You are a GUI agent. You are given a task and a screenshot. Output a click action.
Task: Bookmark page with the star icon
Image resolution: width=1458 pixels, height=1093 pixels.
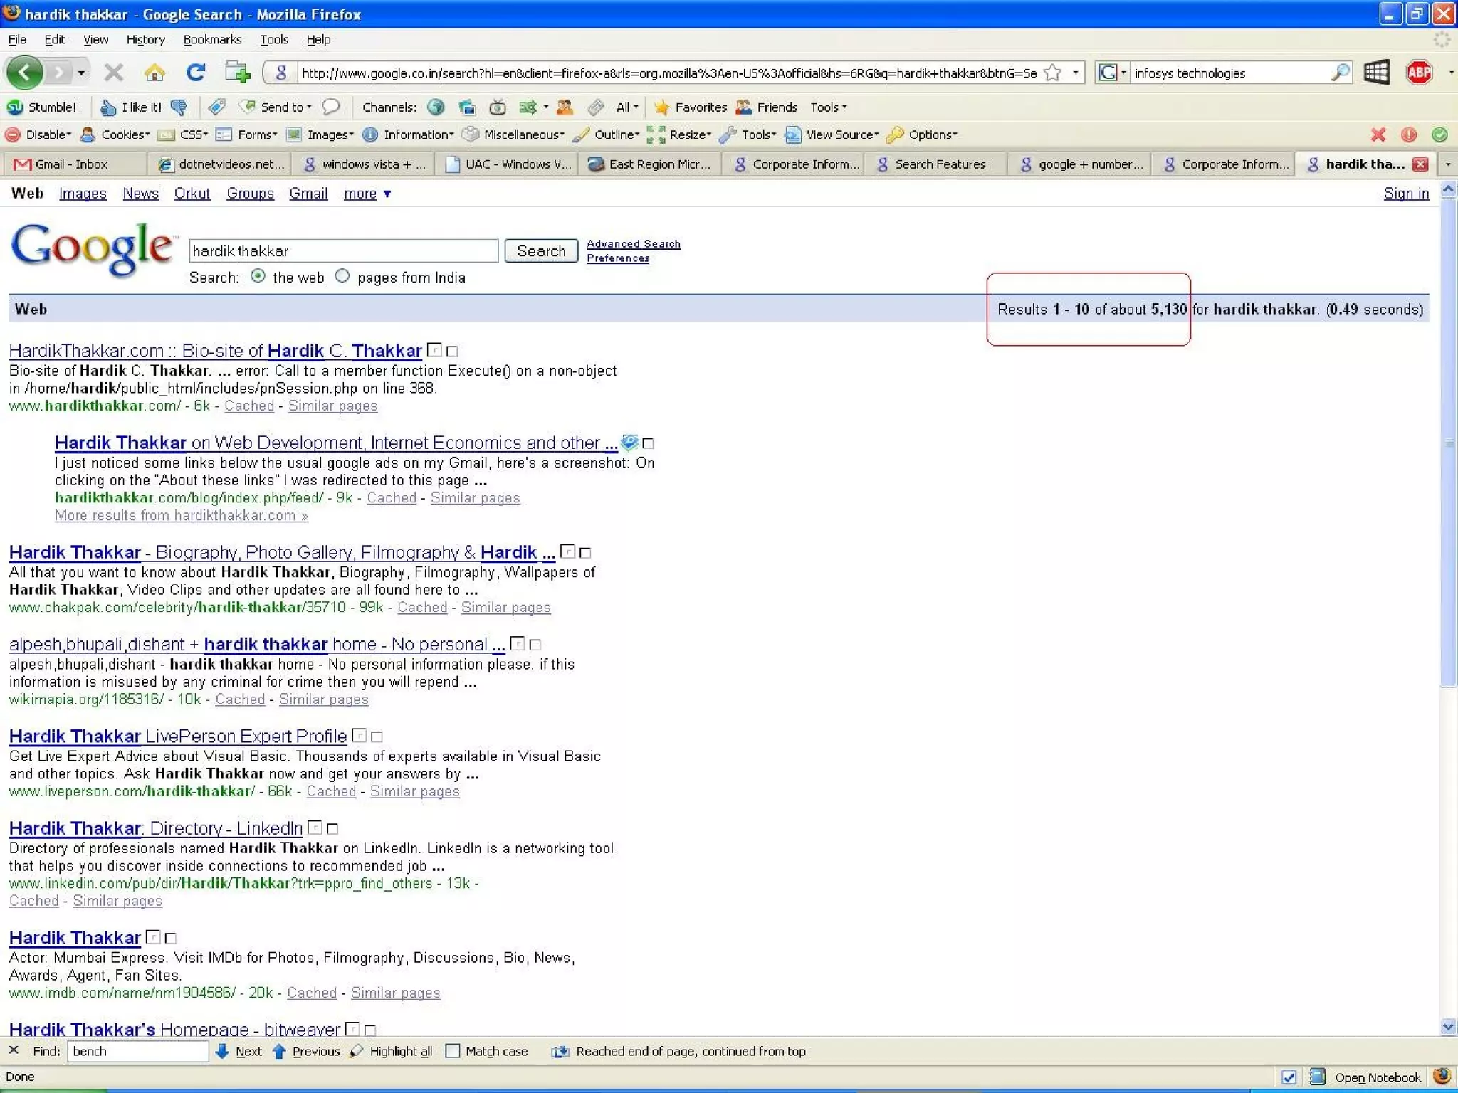pos(1052,73)
